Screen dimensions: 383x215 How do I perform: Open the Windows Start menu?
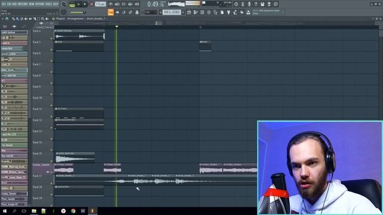pos(5,211)
